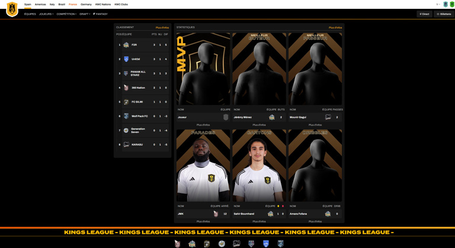
Task: Switch to the Americas league tab
Action: [40, 4]
